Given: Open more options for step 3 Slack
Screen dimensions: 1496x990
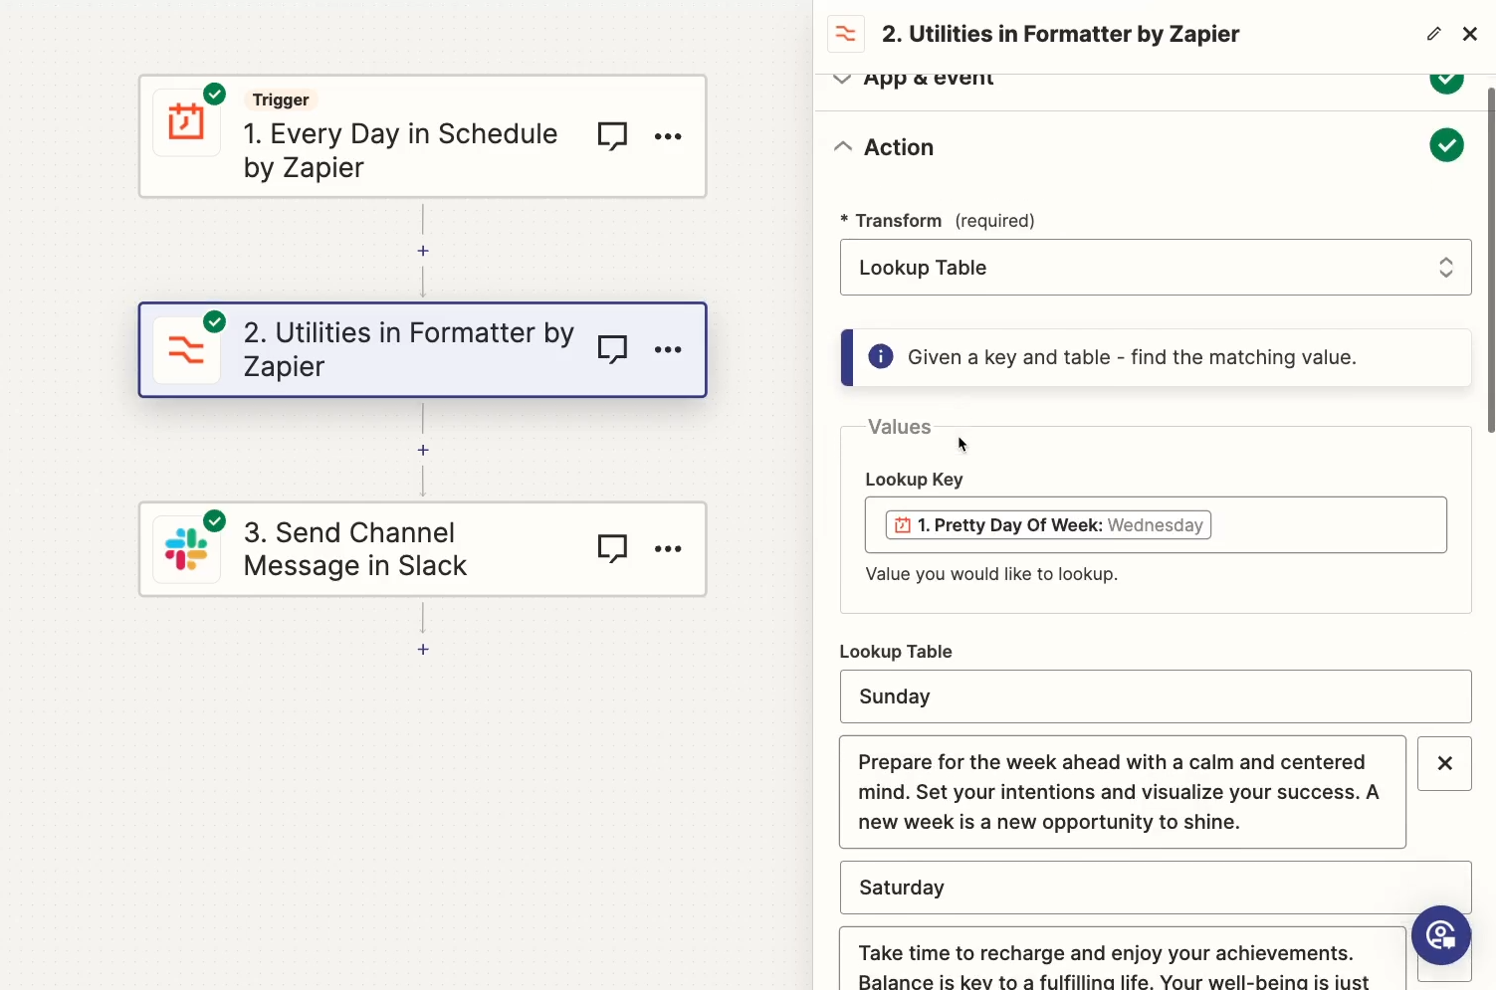Looking at the screenshot, I should (x=668, y=549).
